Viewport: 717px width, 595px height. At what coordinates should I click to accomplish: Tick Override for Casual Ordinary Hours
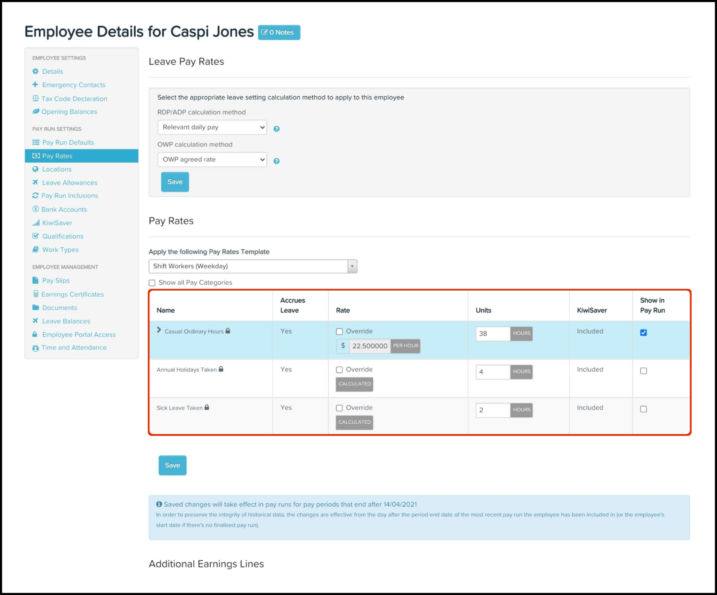tap(339, 332)
